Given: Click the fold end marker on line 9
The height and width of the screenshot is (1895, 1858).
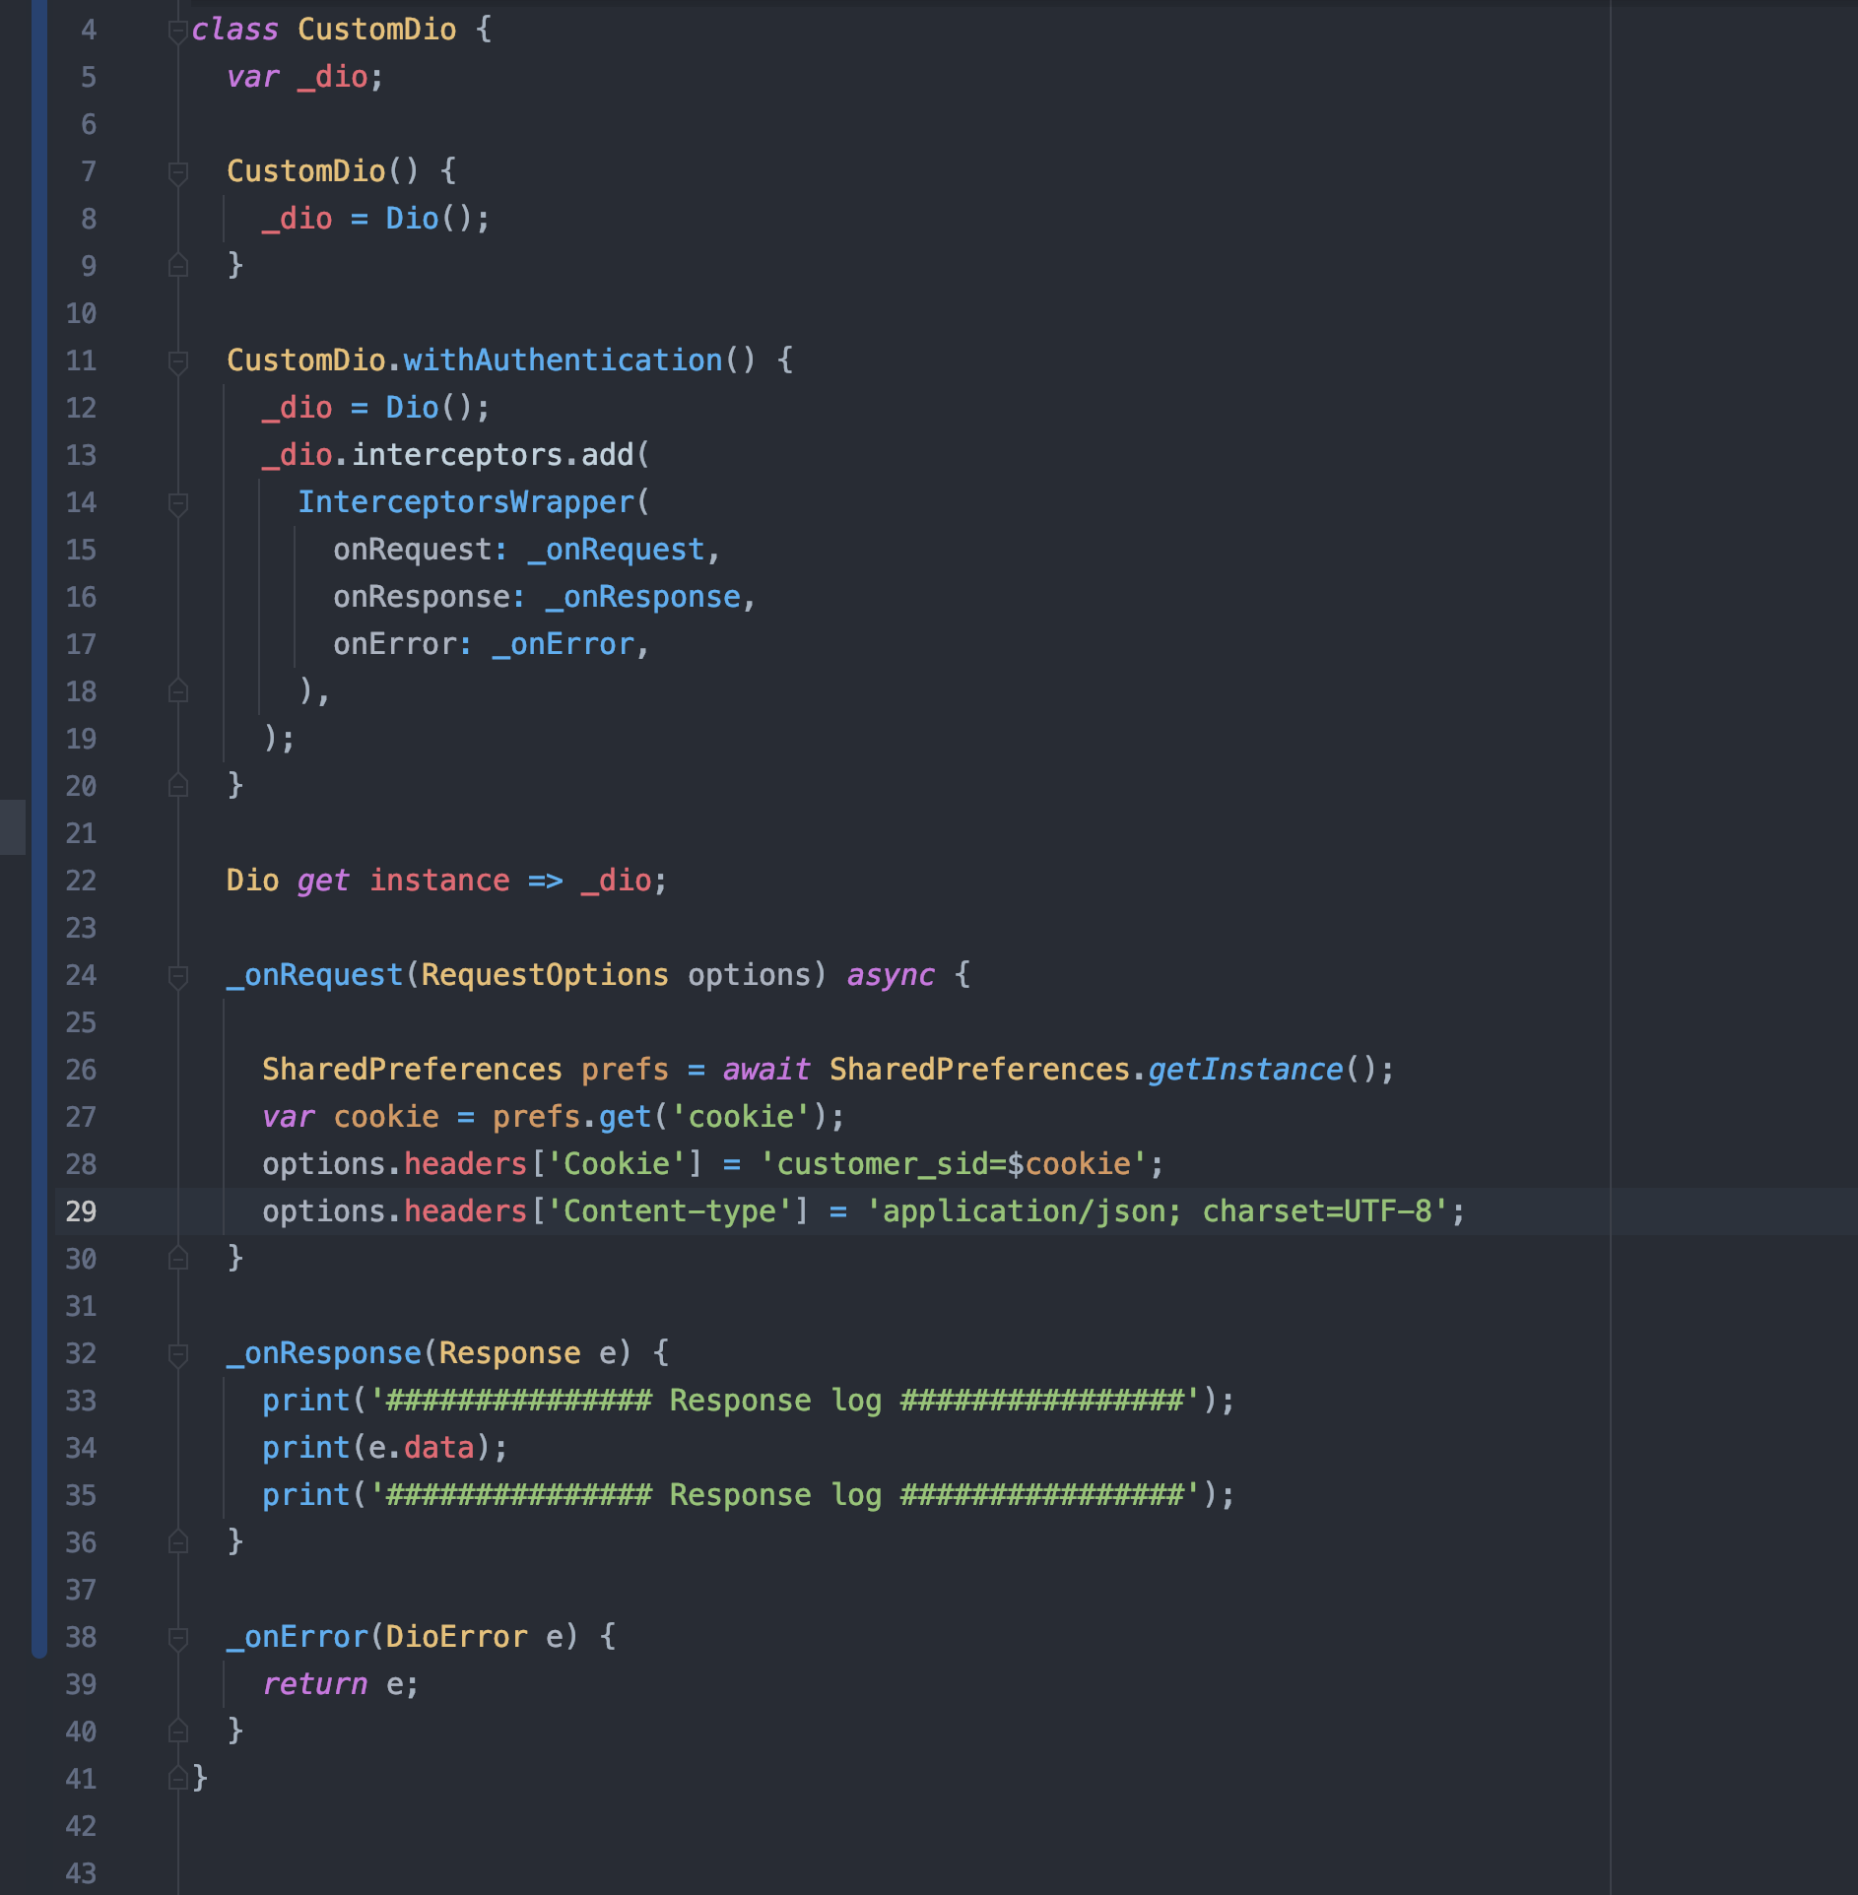Looking at the screenshot, I should coord(178,266).
